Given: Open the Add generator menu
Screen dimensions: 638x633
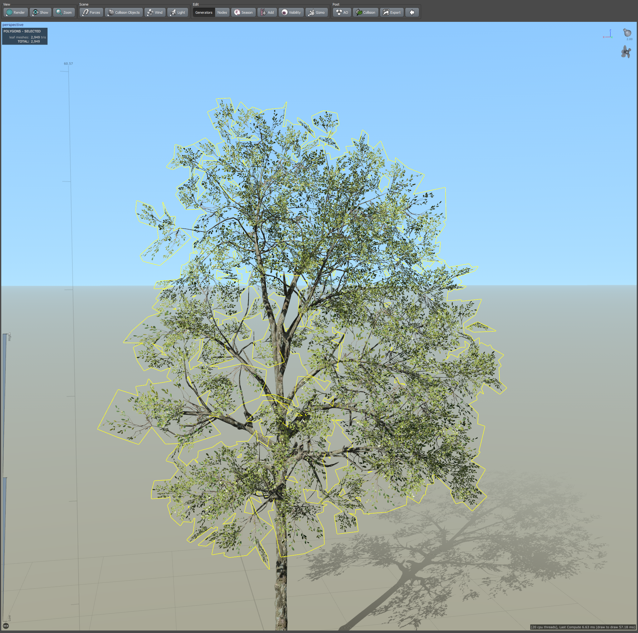Looking at the screenshot, I should coord(267,12).
